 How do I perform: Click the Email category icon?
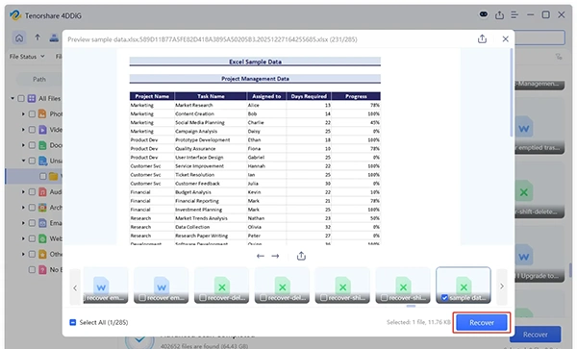click(x=42, y=223)
